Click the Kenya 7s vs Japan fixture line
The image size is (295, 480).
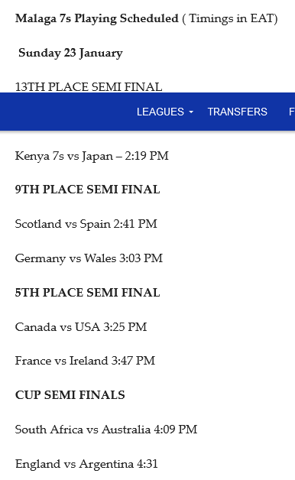[x=92, y=156]
